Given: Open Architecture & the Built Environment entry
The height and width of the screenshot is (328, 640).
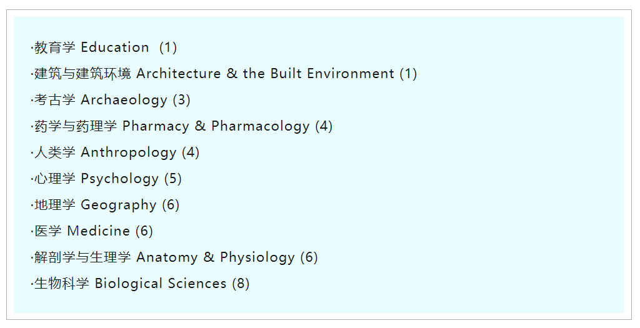Looking at the screenshot, I should pos(214,74).
